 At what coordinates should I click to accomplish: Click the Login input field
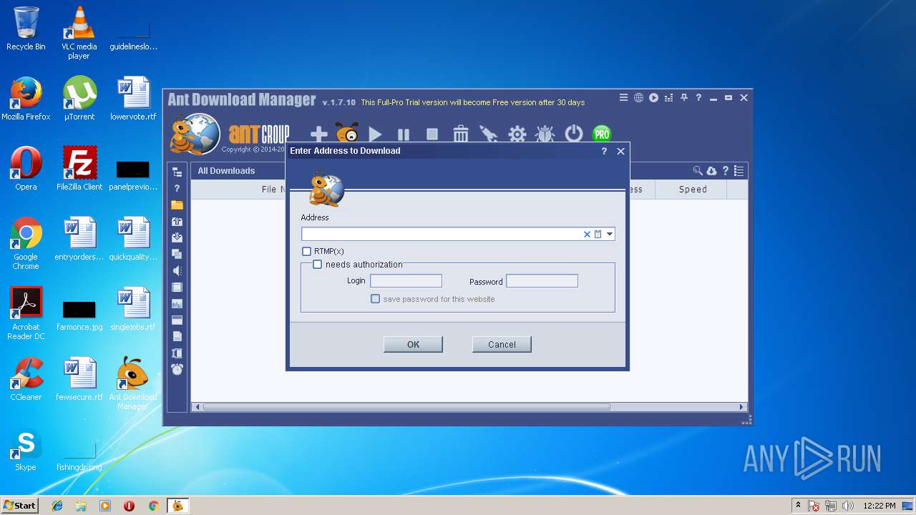click(406, 281)
